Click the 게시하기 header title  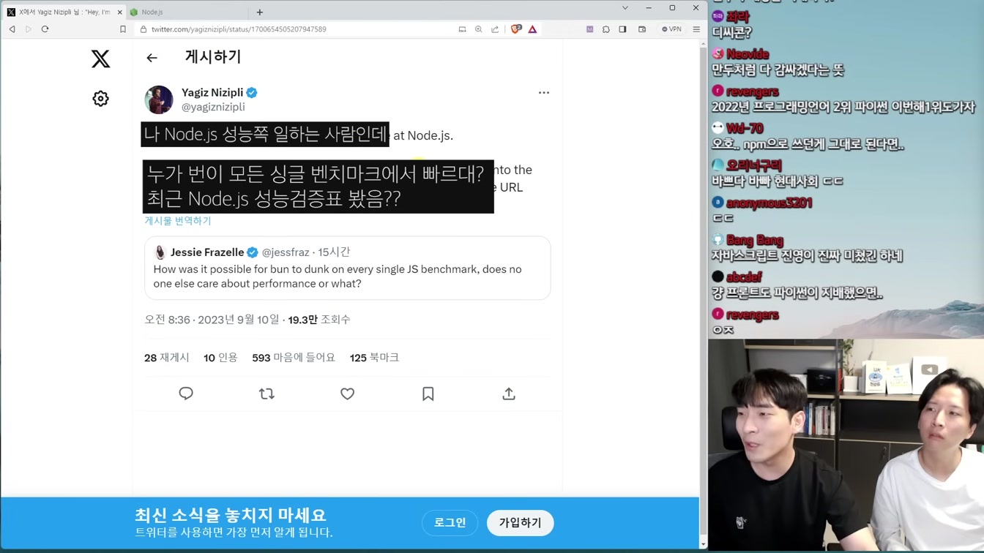point(213,57)
